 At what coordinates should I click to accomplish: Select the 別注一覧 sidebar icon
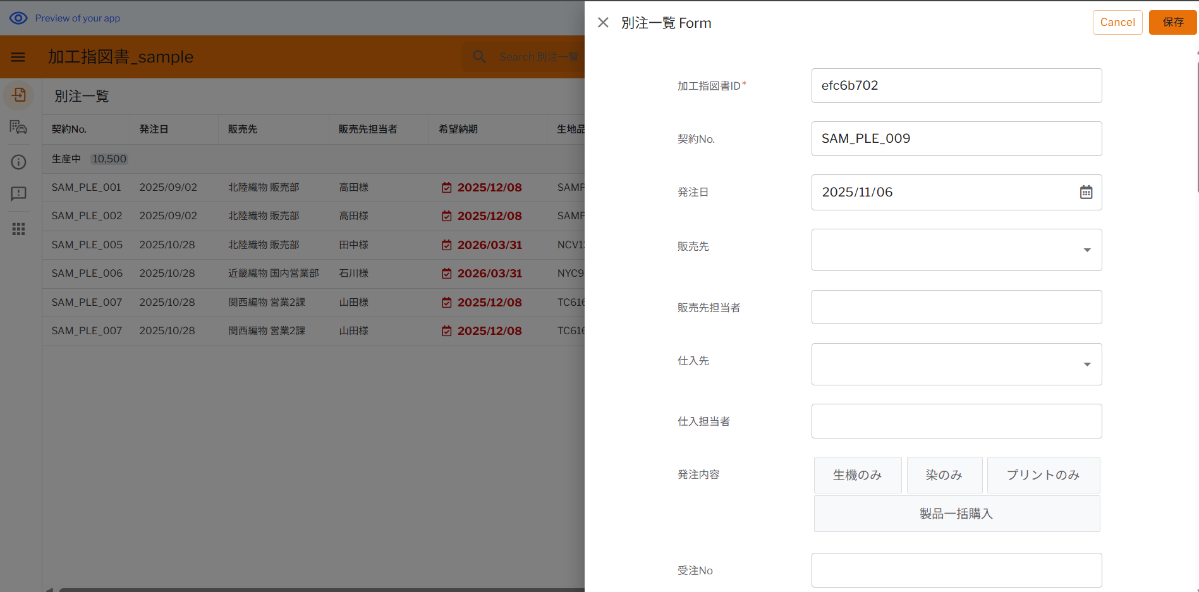point(19,95)
